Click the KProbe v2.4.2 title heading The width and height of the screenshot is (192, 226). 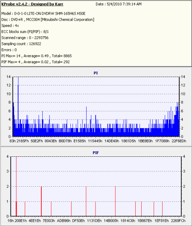click(x=32, y=4)
